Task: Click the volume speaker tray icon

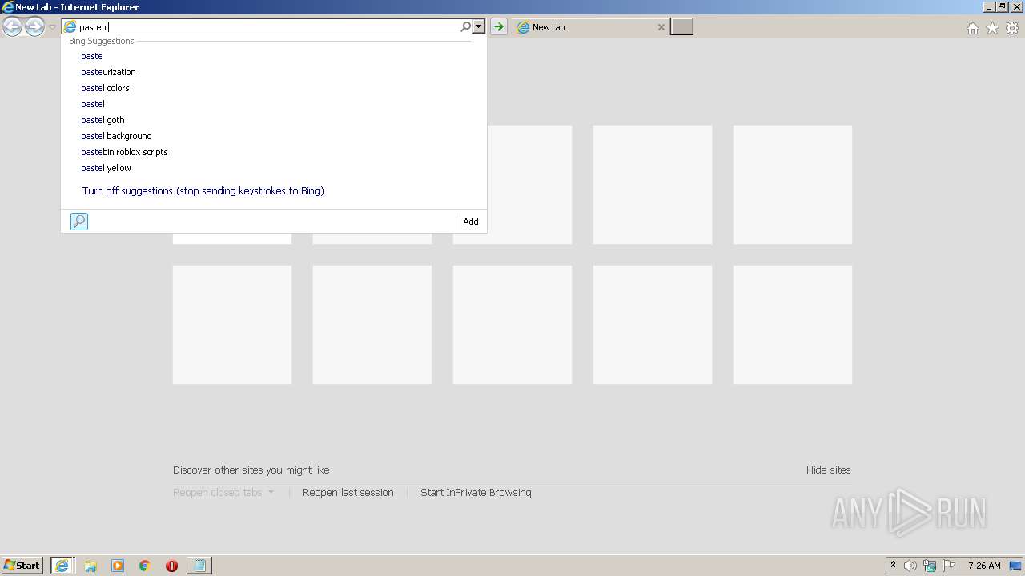Action: coord(910,566)
